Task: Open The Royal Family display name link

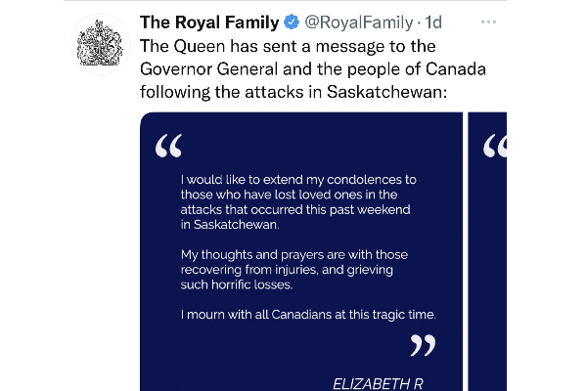Action: 209,22
